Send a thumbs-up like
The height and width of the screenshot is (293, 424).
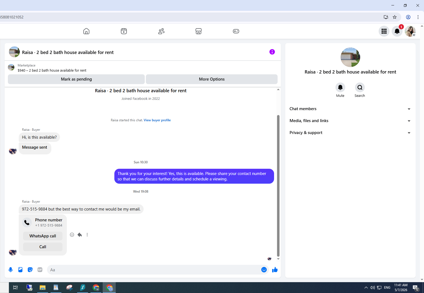[275, 270]
